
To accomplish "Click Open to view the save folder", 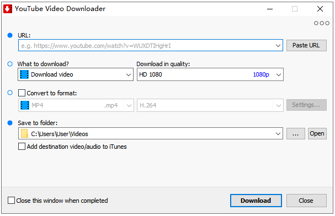I will pyautogui.click(x=317, y=134).
